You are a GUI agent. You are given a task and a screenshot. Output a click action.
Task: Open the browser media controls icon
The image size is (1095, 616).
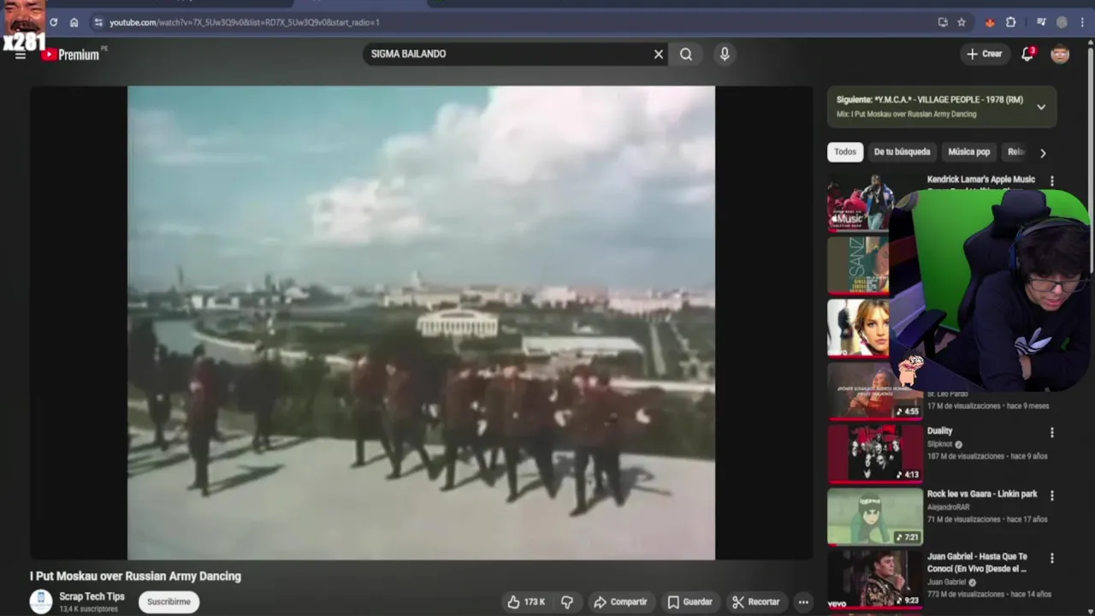(x=1041, y=22)
